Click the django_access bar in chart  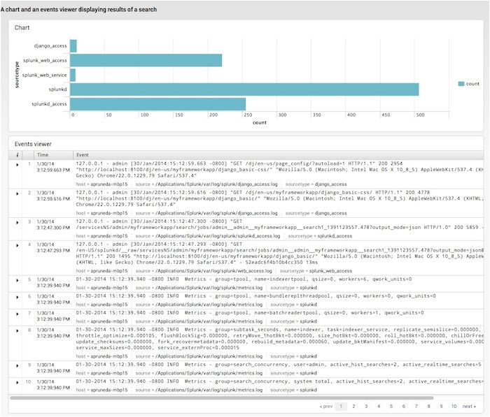73,46
